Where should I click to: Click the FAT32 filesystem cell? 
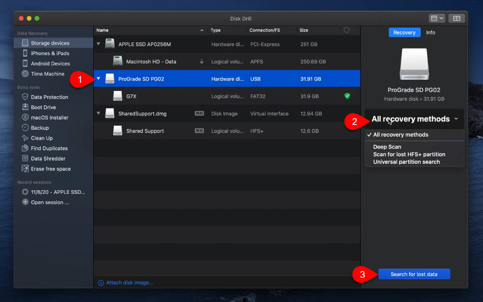(258, 96)
